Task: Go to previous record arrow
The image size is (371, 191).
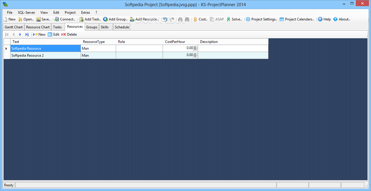Action: pos(13,34)
